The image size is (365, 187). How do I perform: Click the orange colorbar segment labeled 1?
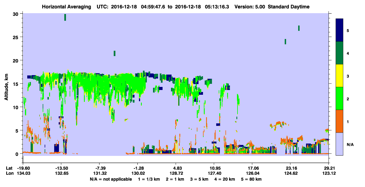click(339, 121)
